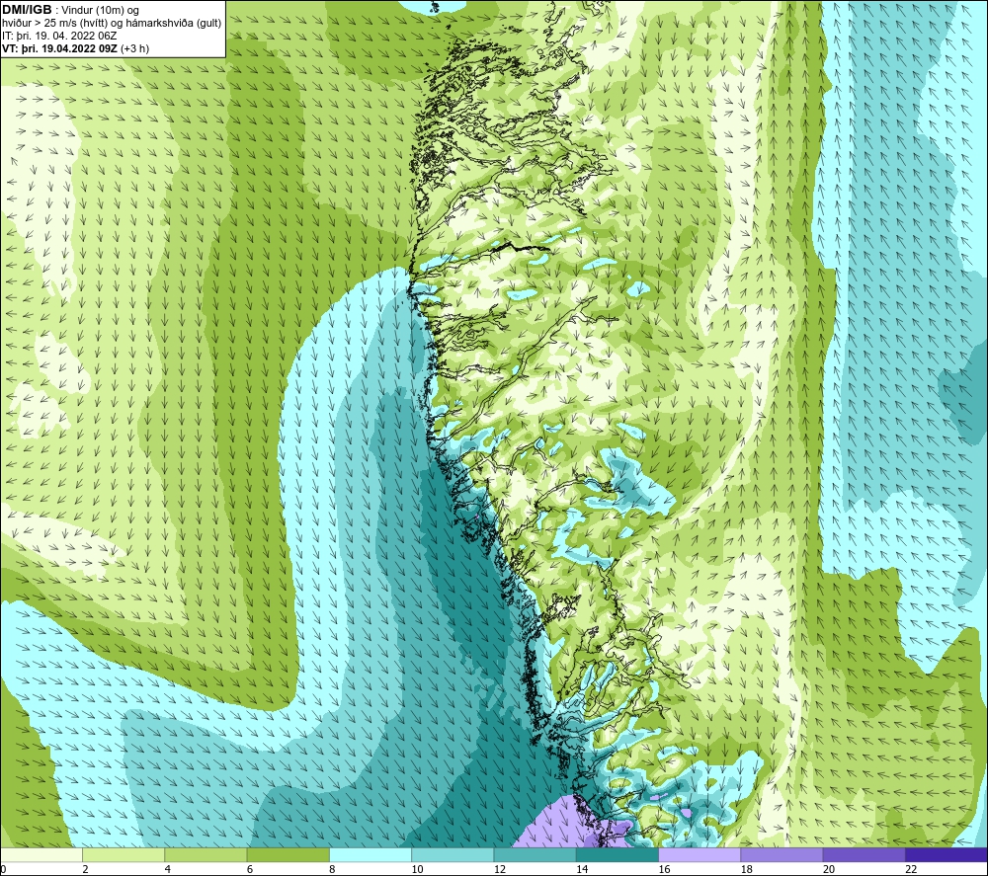Click the legend swatch between 0 and 2

[x=41, y=854]
